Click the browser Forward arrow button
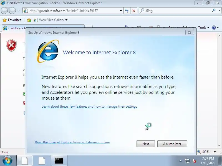222x166 pixels. 12,11
